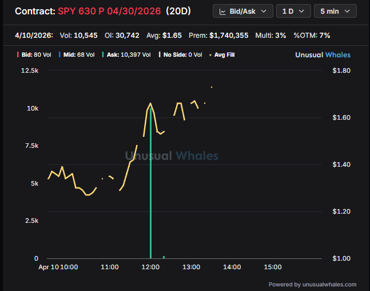Click the tall green ask volume bar at 12:00
370x291 pixels.
point(150,183)
